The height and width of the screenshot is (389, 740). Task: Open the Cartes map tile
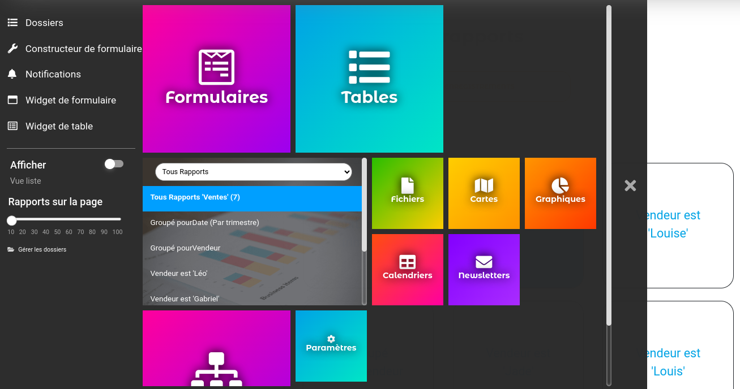point(484,193)
